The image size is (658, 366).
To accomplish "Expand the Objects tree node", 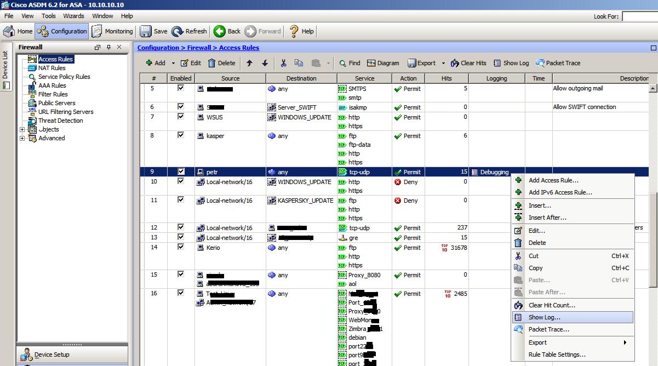I will click(22, 129).
